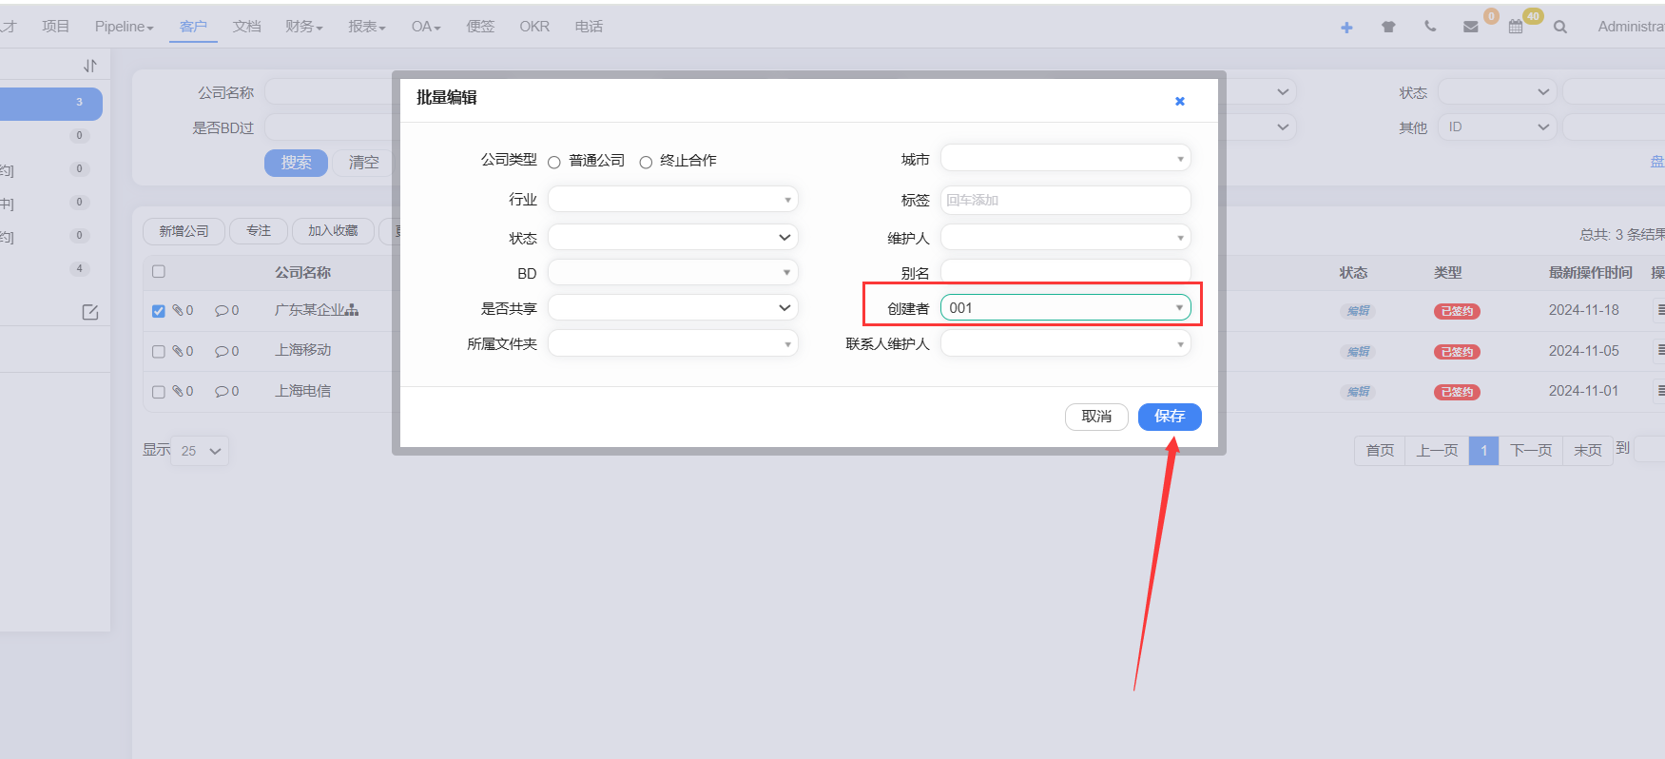The height and width of the screenshot is (759, 1665).
Task: Go to 末页 in pagination
Action: pos(1587,451)
